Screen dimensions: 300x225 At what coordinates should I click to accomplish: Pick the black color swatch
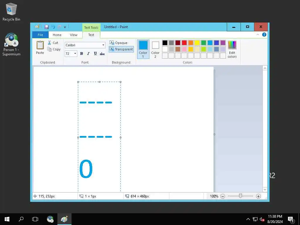pyautogui.click(x=165, y=43)
